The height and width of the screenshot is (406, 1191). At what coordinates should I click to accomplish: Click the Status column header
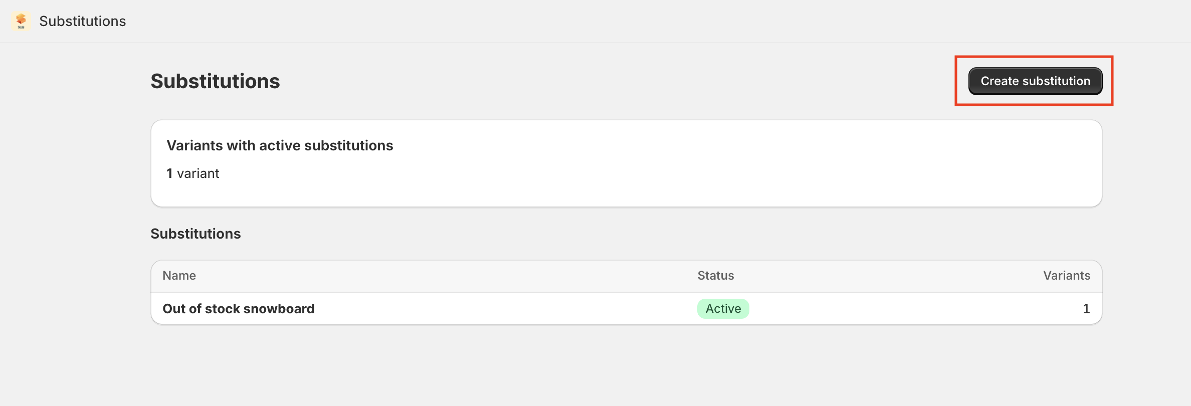pos(715,276)
